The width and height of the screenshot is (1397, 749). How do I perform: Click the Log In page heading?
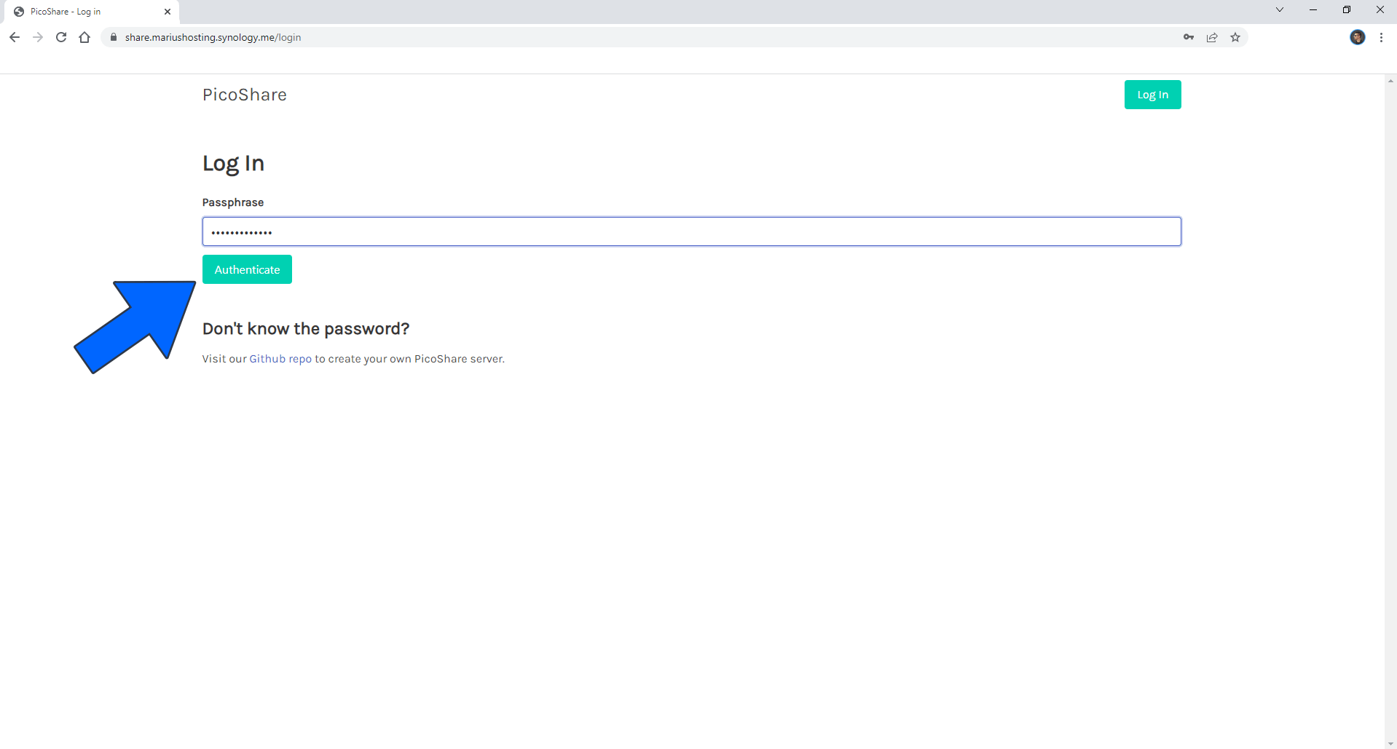click(x=233, y=163)
